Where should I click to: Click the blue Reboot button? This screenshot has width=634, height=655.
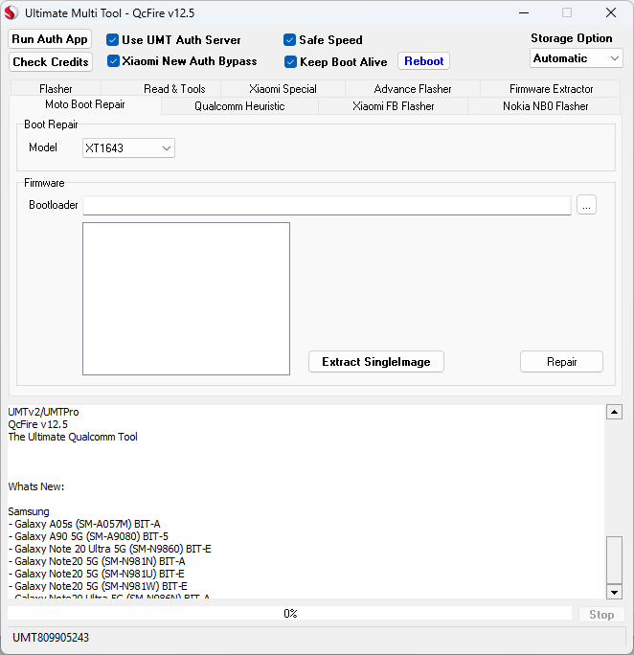point(424,61)
